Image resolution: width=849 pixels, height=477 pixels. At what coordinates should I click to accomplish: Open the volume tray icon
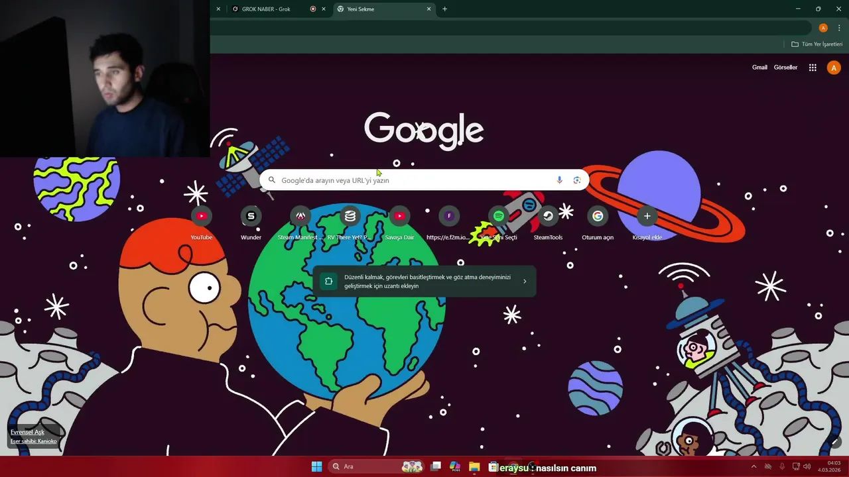(x=807, y=466)
